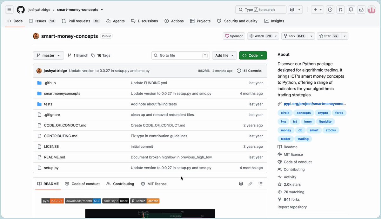Image resolution: width=381 pixels, height=219 pixels.
Task: Select the Insights tab
Action: coord(274,21)
